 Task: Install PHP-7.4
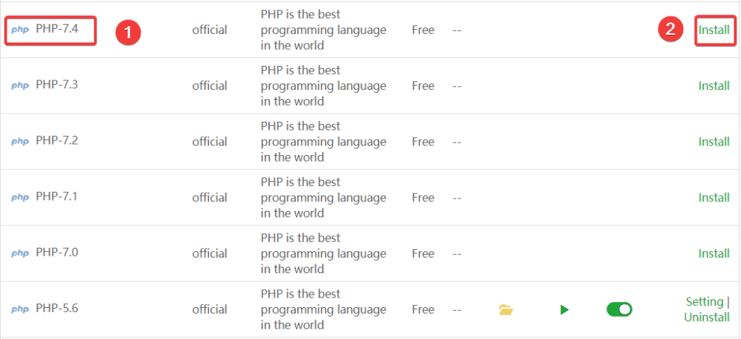coord(714,30)
